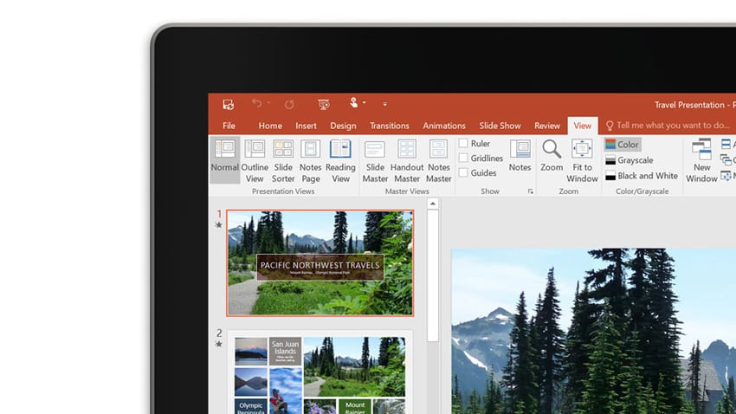Click the Tell me what you want to do box
This screenshot has width=736, height=414.
point(668,126)
